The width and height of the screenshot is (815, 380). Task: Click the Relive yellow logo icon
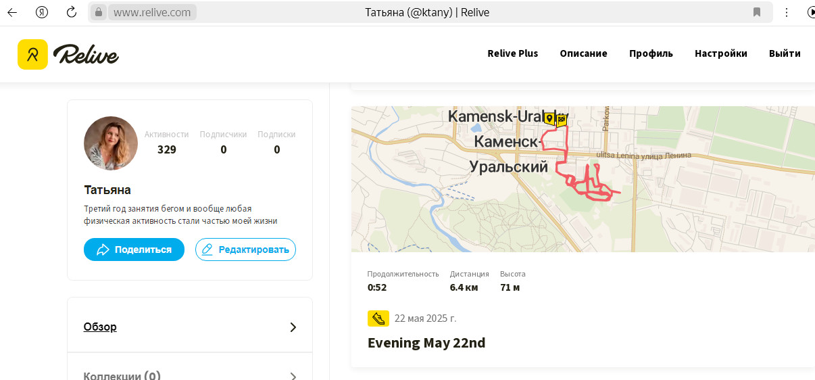[32, 54]
